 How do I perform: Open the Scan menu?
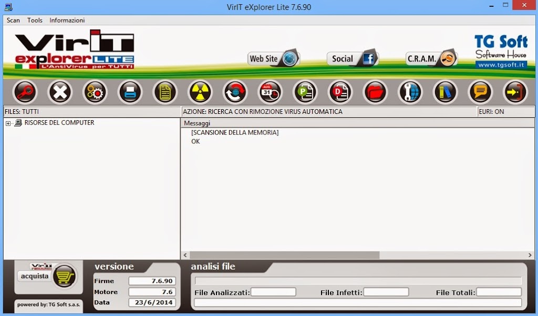click(x=13, y=20)
